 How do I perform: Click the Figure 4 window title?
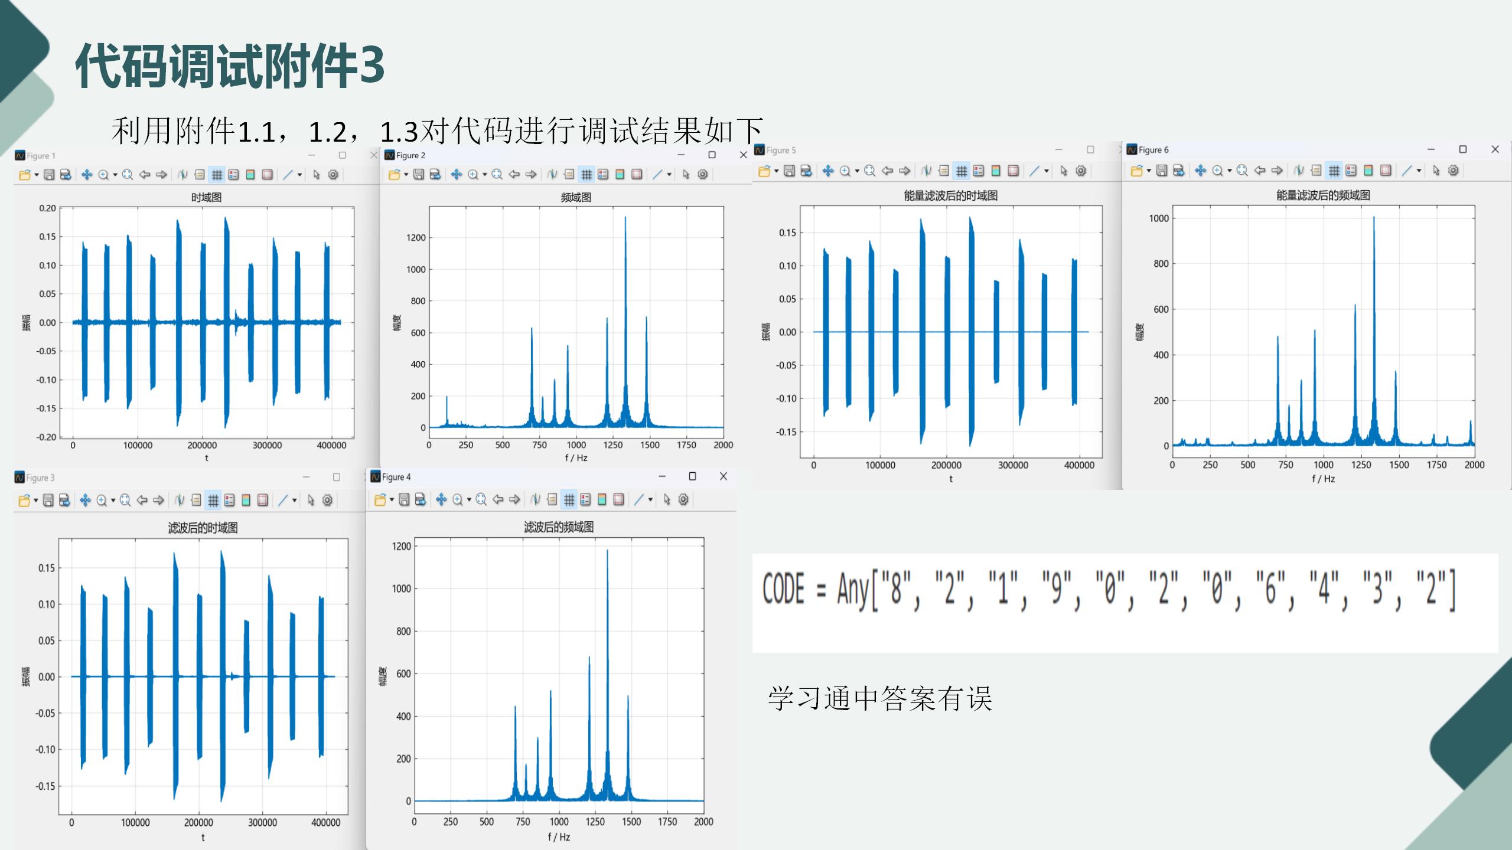pyautogui.click(x=396, y=477)
